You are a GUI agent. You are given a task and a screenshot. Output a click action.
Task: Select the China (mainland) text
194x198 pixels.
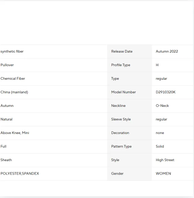[14, 92]
